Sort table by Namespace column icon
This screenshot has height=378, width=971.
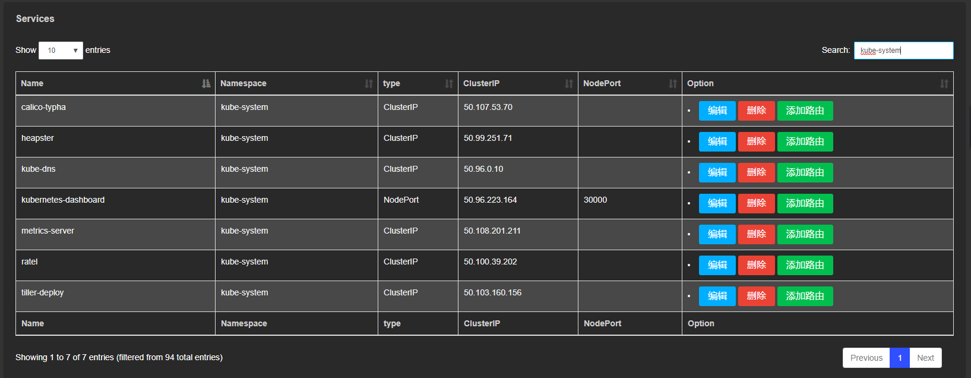[368, 84]
